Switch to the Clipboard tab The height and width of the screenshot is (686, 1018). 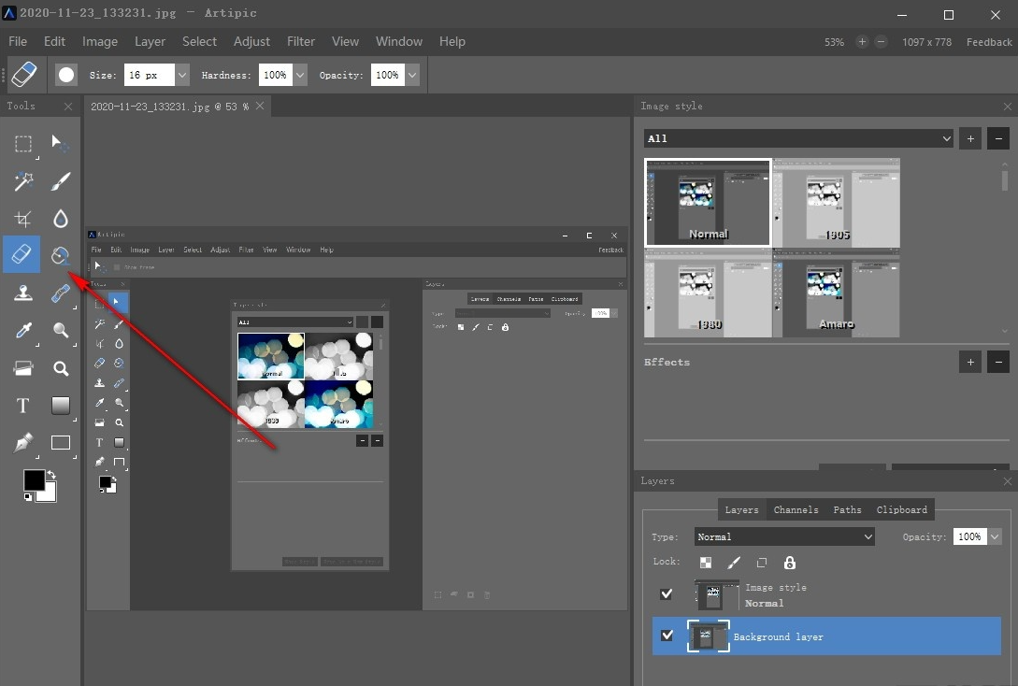click(902, 509)
